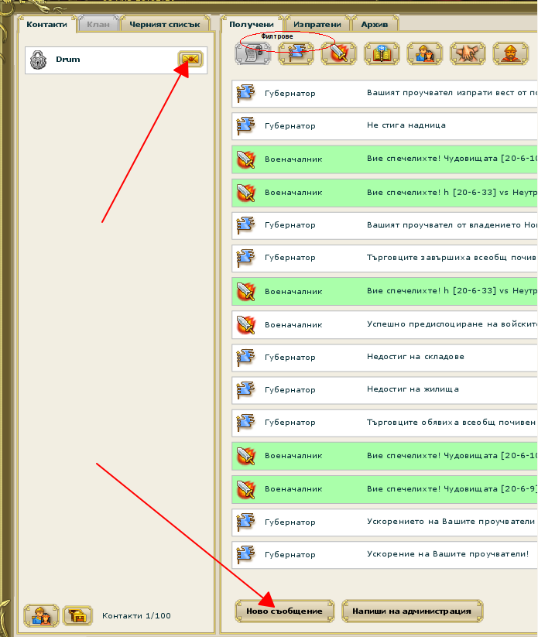The image size is (538, 637).
Task: Switch to the Изпратени tab
Action: coord(317,25)
